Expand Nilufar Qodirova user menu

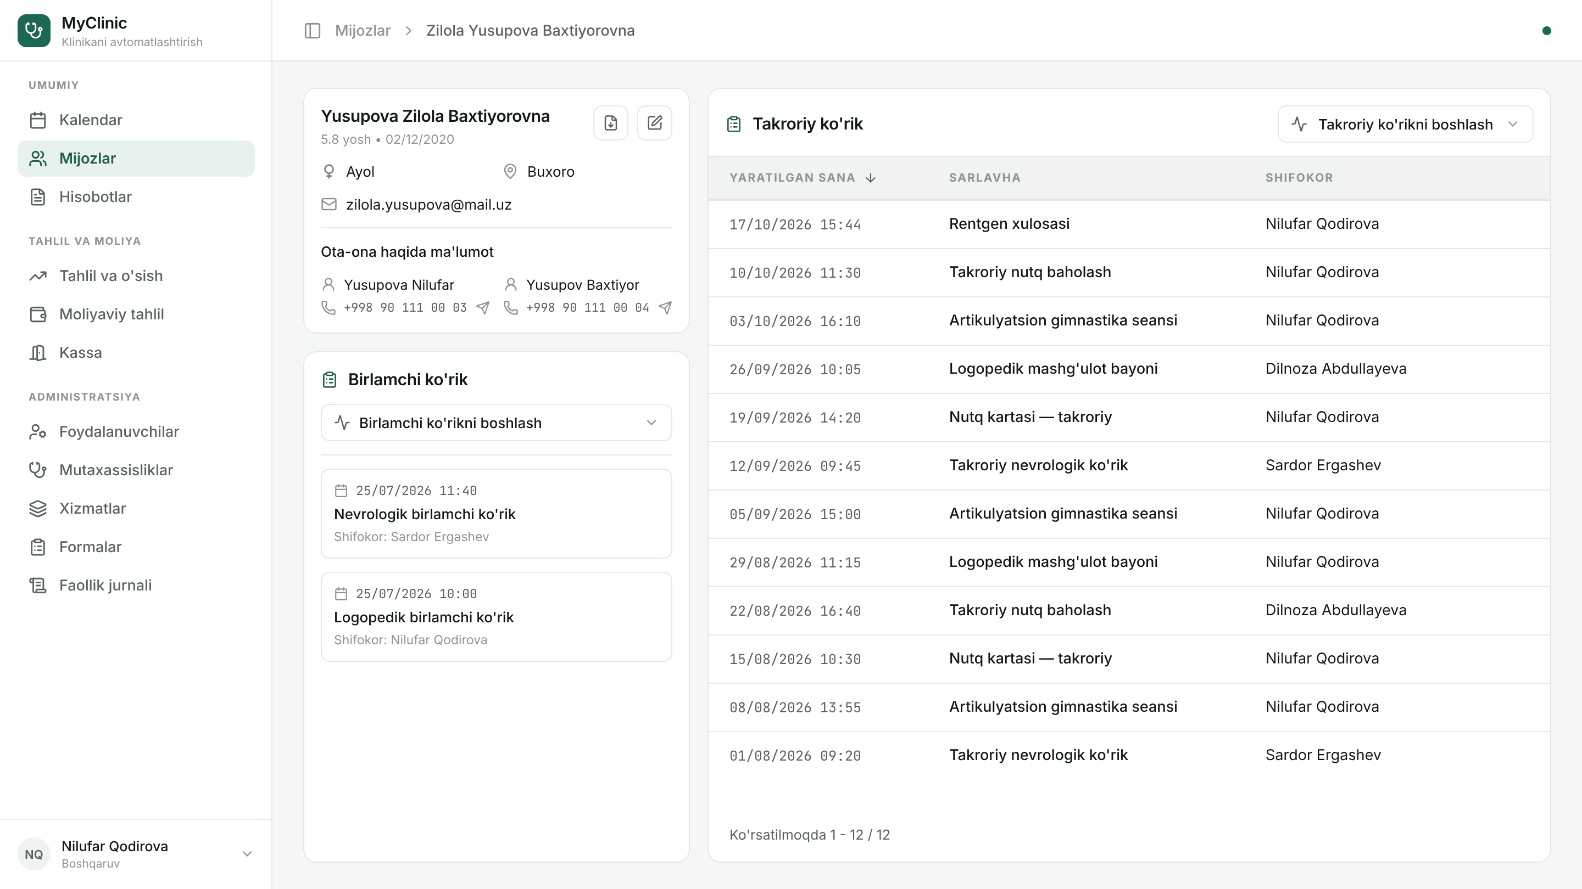click(x=136, y=854)
